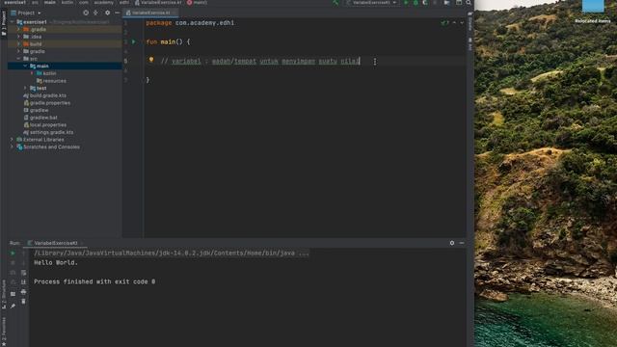Hide the Run panel with minus icon

click(x=462, y=243)
